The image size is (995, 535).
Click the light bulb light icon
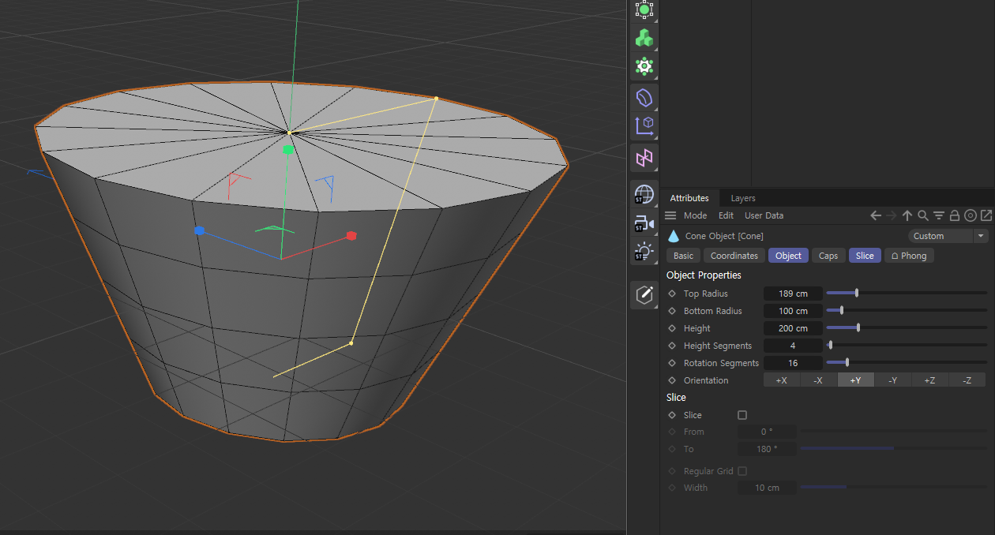tap(644, 253)
